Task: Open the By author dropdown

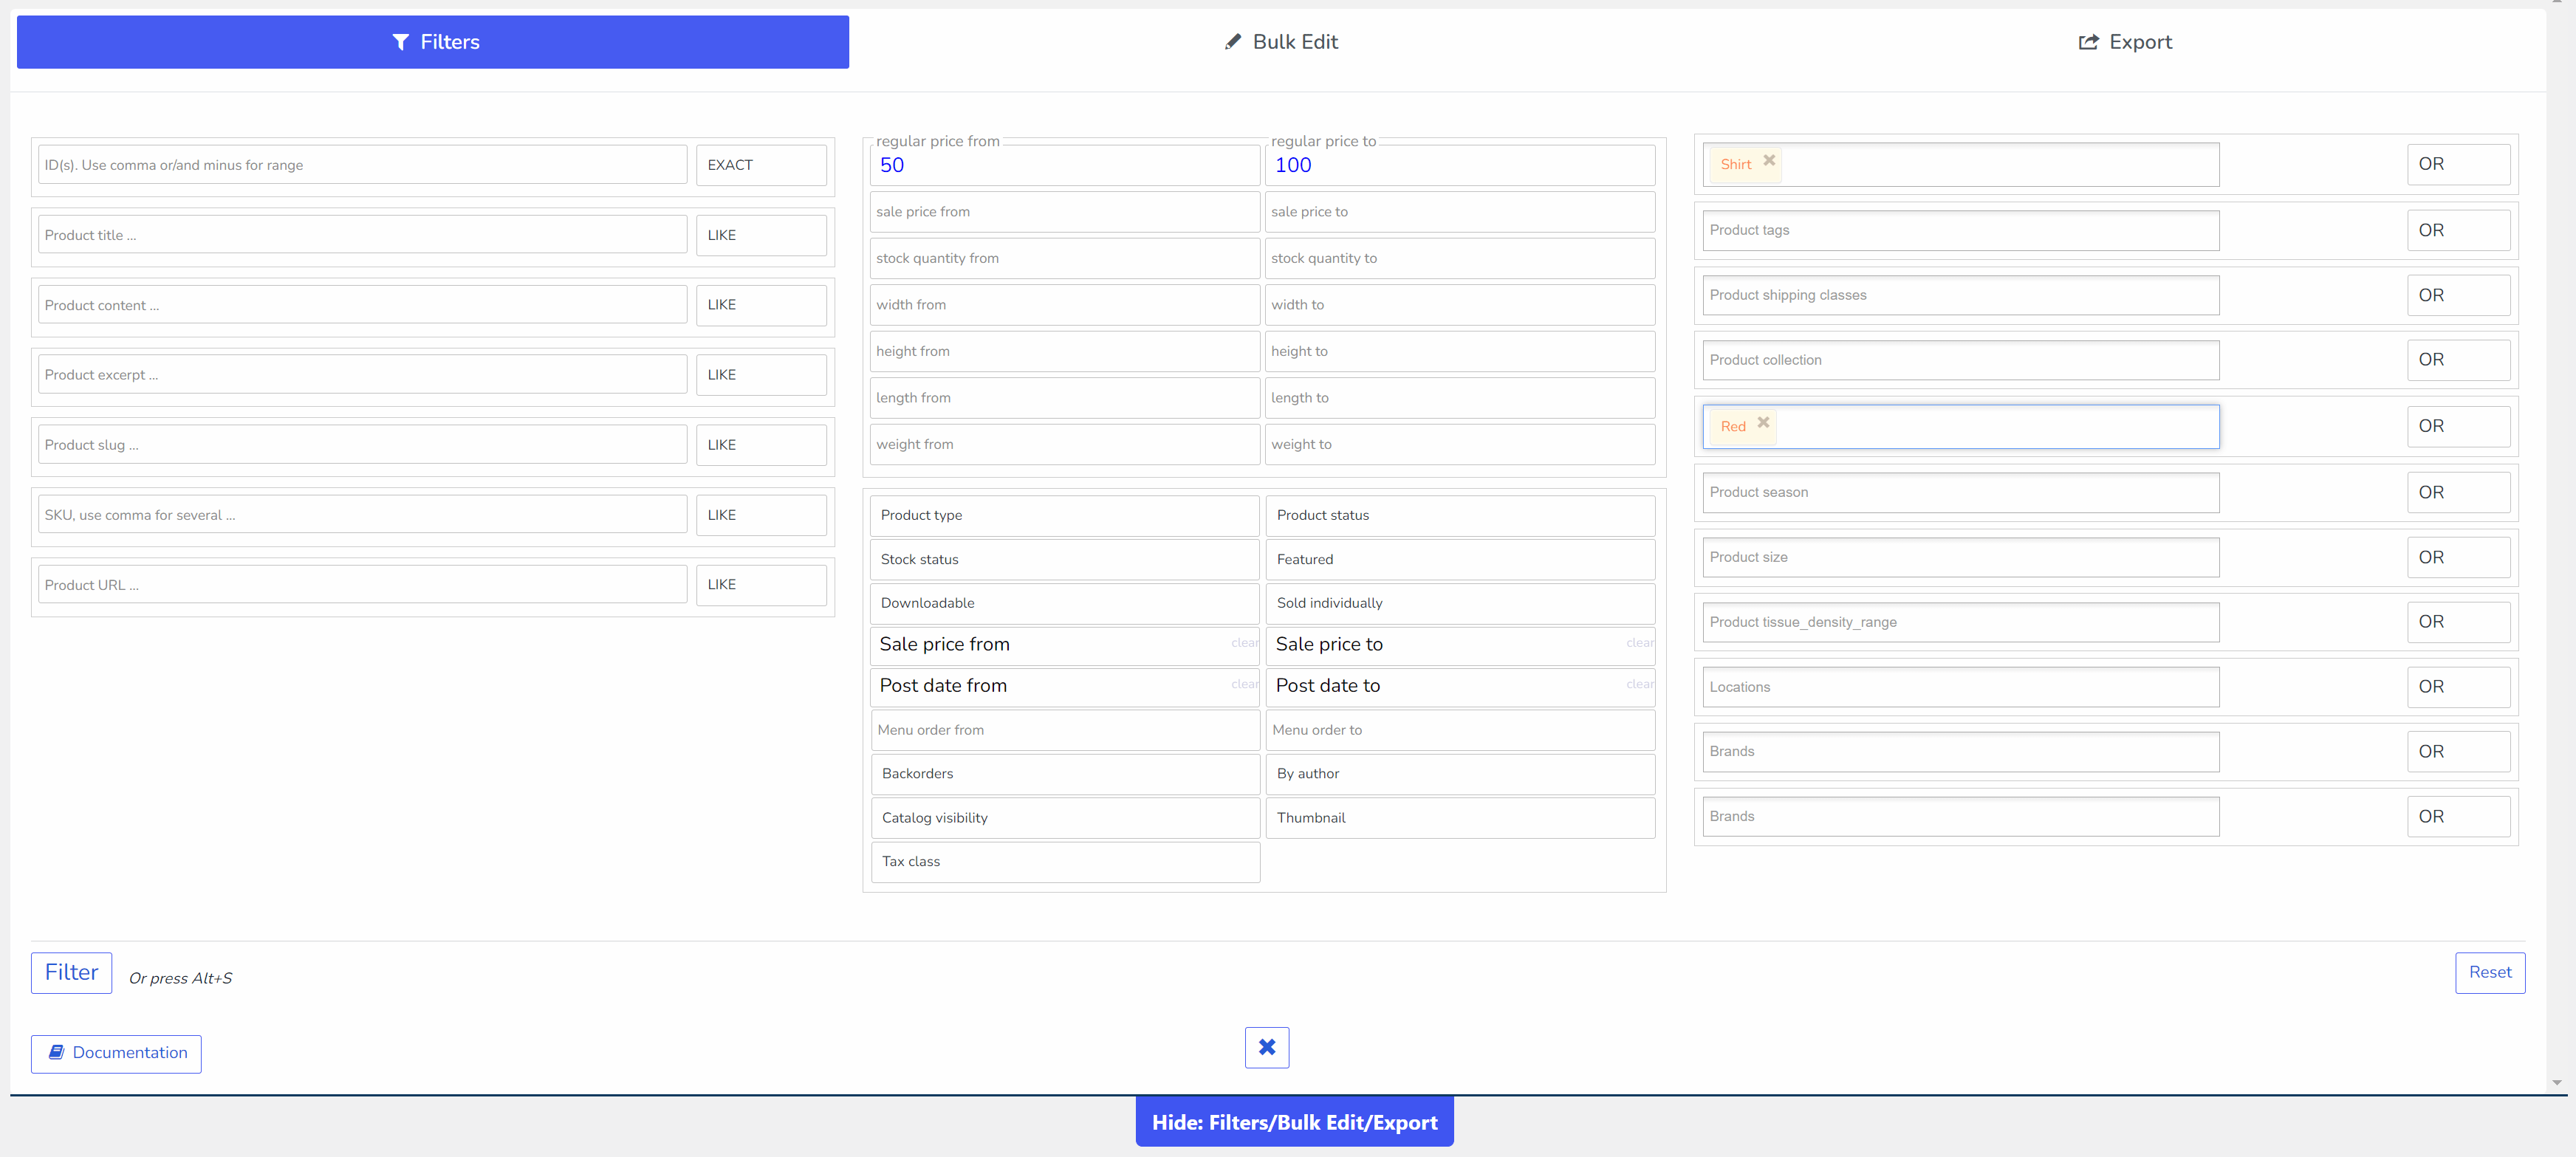Action: (x=1460, y=774)
